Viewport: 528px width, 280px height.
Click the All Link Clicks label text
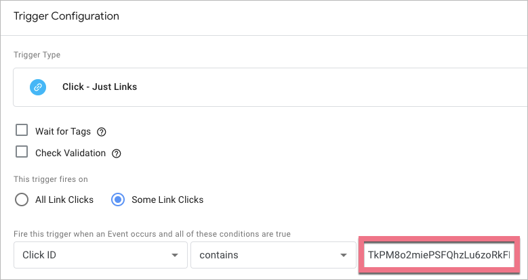64,200
